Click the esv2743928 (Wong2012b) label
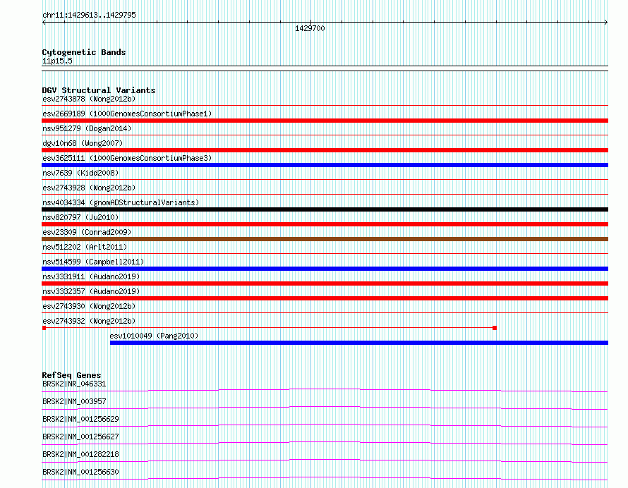 pos(89,188)
